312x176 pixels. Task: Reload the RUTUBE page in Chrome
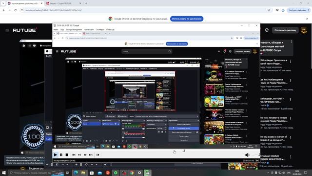(x=15, y=10)
